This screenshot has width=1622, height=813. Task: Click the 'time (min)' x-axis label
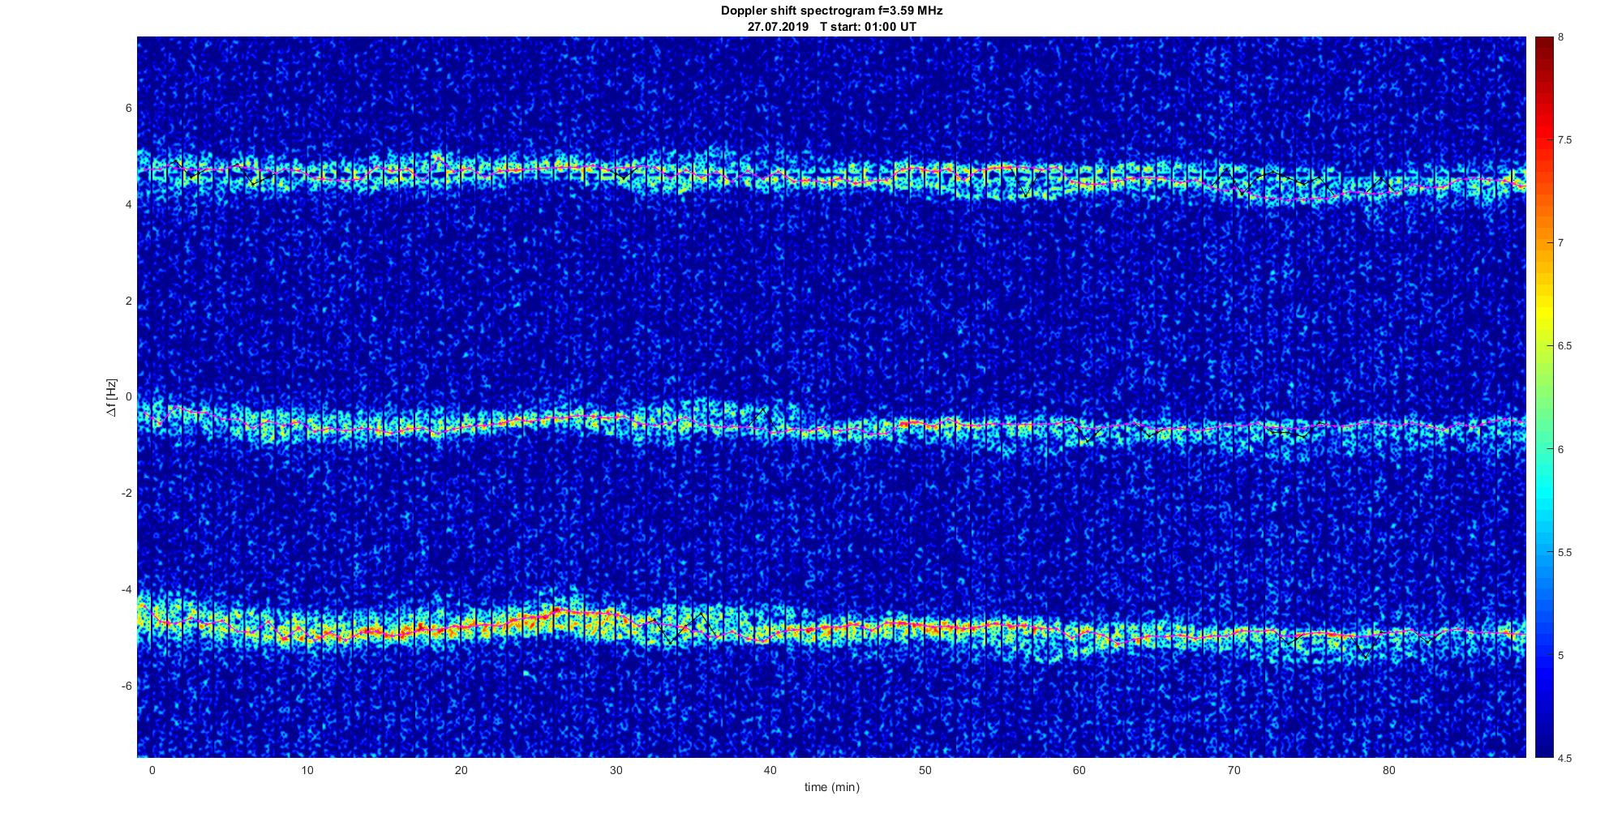pos(832,787)
